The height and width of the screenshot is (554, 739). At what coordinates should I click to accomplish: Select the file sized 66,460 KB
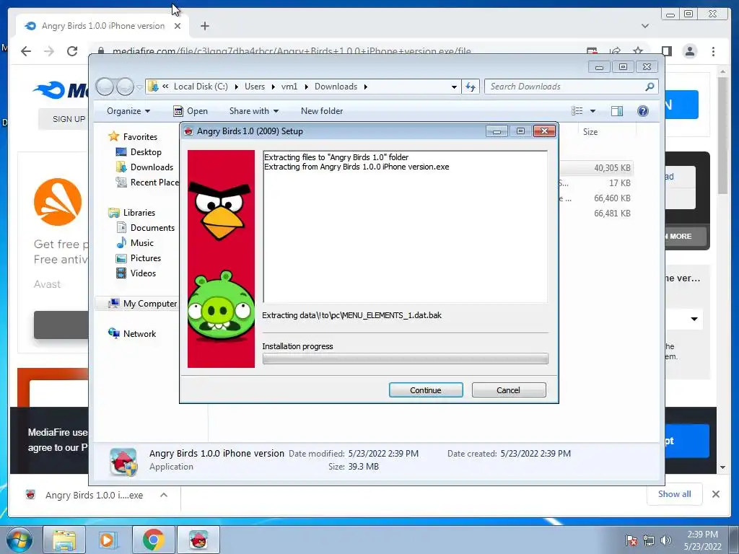pos(612,198)
